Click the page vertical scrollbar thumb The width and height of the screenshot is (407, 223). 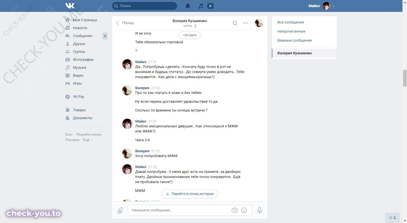tap(405, 78)
